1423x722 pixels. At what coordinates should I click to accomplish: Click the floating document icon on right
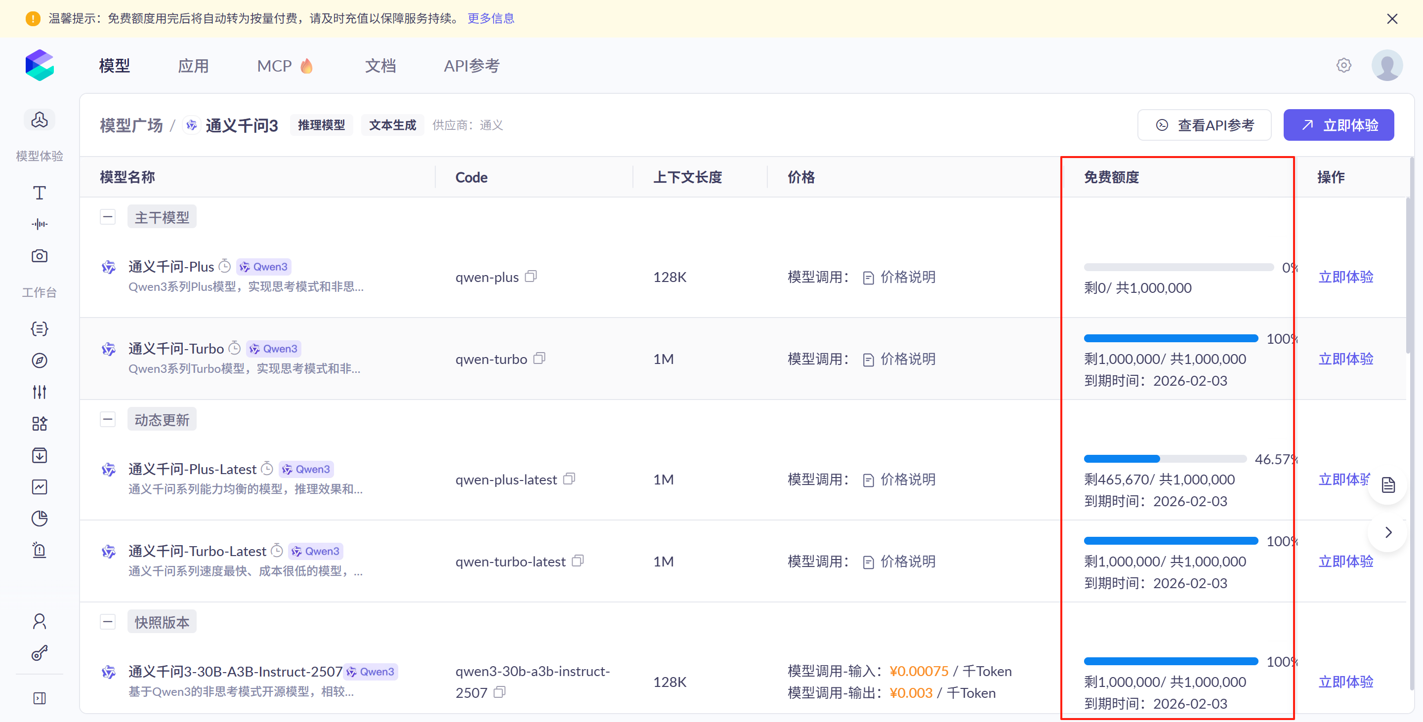pos(1388,485)
